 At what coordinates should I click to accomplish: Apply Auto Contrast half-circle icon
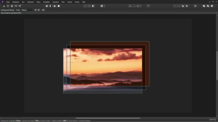point(51,6)
